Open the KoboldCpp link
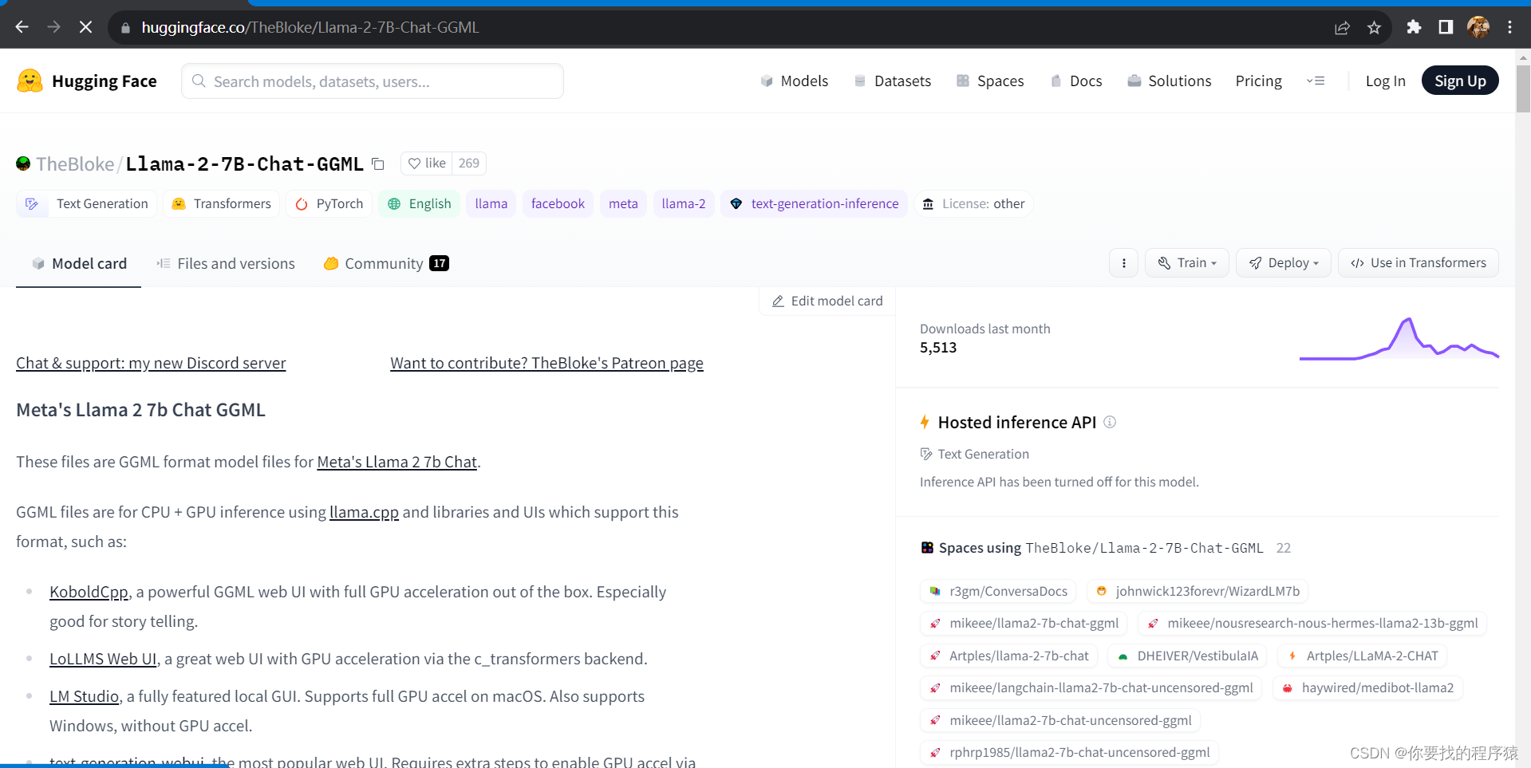1531x768 pixels. coord(89,593)
